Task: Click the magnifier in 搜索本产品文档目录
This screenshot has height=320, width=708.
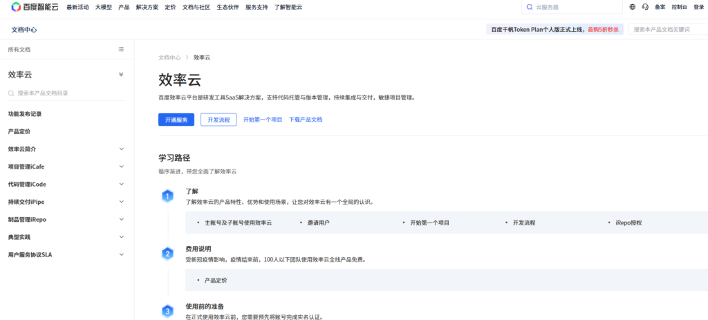Action: tap(11, 93)
